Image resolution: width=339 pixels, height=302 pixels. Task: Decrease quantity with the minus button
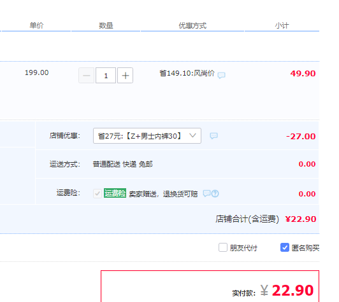coord(86,76)
